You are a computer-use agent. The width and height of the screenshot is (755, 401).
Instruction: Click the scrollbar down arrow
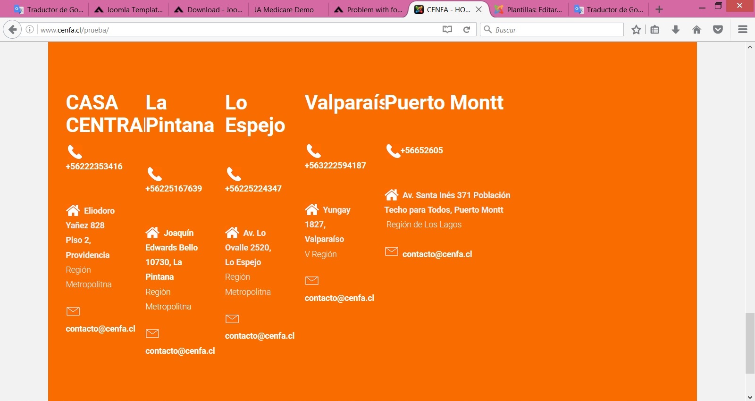(750, 397)
